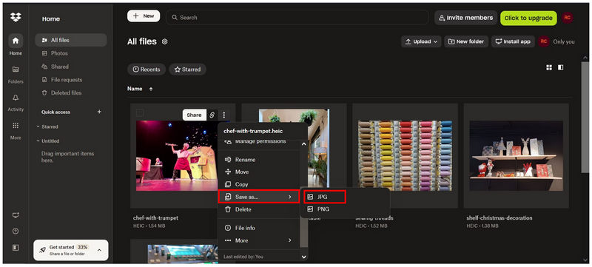Click the New button
This screenshot has height=267, width=592.
point(144,16)
